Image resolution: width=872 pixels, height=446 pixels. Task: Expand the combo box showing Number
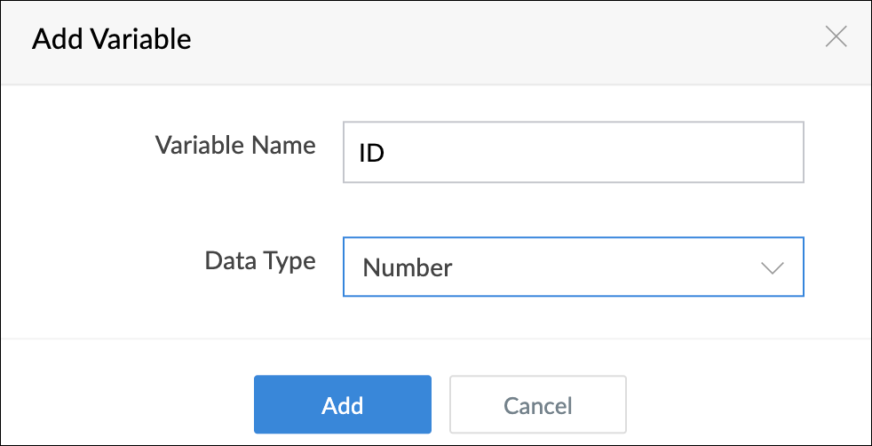coord(573,267)
